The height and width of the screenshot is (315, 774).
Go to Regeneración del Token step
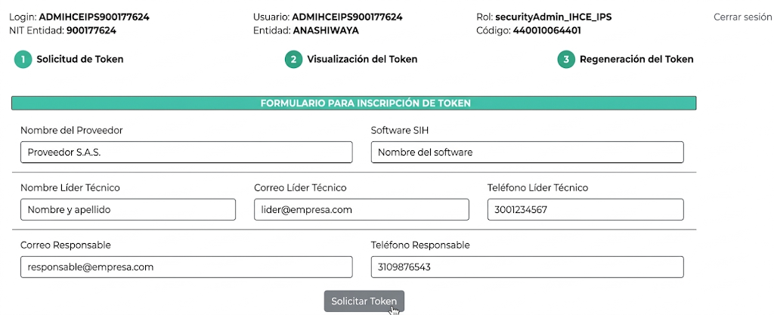(636, 60)
